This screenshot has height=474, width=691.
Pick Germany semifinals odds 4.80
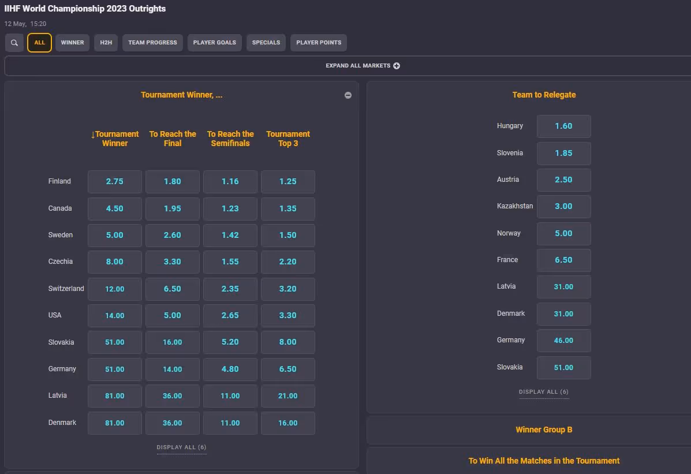tap(230, 370)
